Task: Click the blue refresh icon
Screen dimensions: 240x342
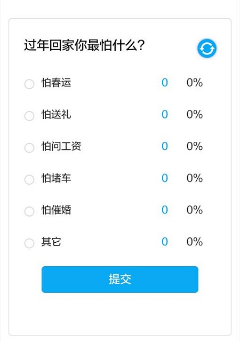Action: [206, 49]
